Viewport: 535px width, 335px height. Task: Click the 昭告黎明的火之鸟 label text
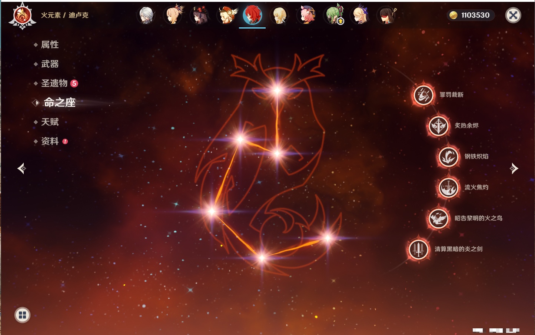[478, 218]
